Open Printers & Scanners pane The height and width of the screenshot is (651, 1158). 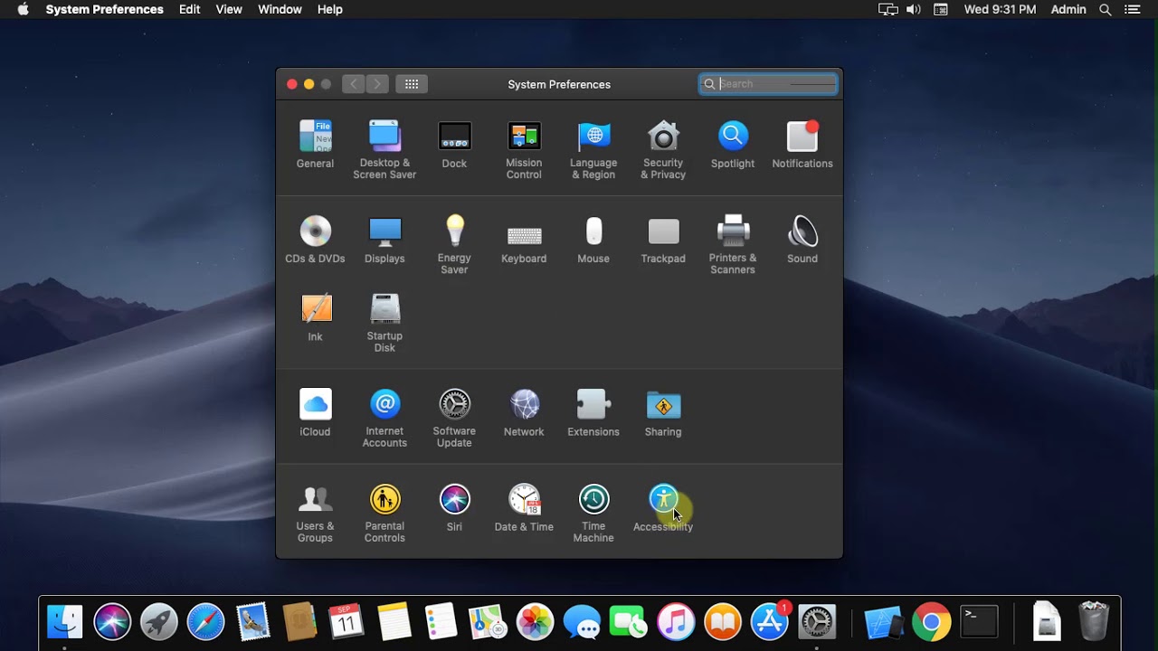[733, 244]
